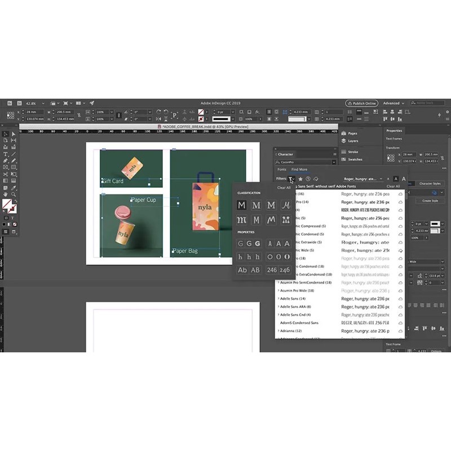Open the CoconPro font name dropdown
This screenshot has height=451, width=451.
(x=334, y=162)
